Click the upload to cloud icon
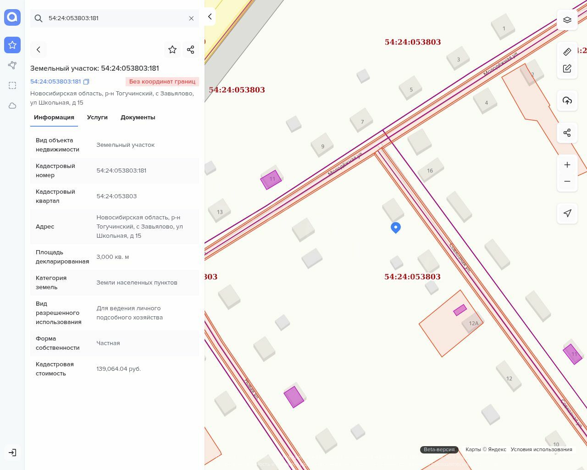Image resolution: width=587 pixels, height=470 pixels. coord(567,101)
